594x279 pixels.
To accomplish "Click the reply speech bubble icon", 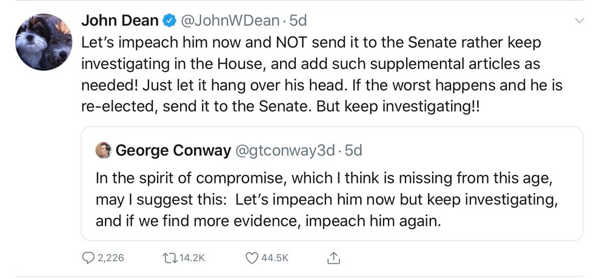I will click(88, 258).
